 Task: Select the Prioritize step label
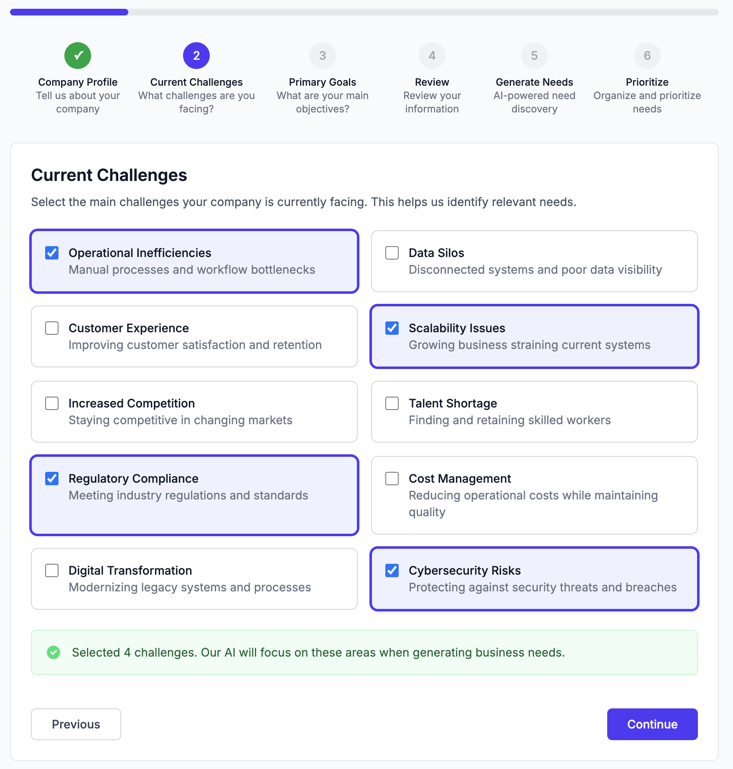[646, 82]
